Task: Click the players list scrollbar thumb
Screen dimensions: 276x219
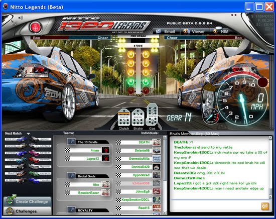Action: click(165, 159)
